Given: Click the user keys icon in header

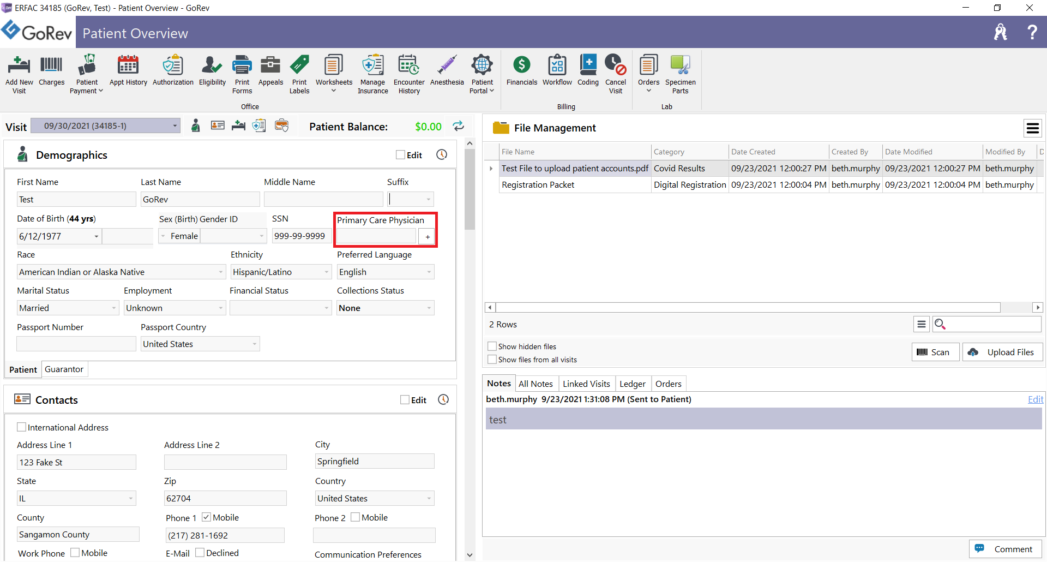Looking at the screenshot, I should pos(1001,32).
